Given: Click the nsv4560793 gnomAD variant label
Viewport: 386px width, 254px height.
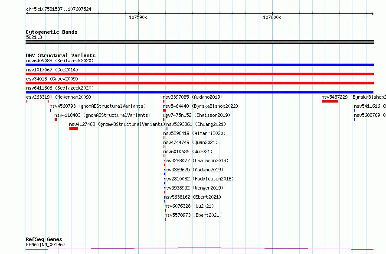Looking at the screenshot, I should (x=98, y=106).
